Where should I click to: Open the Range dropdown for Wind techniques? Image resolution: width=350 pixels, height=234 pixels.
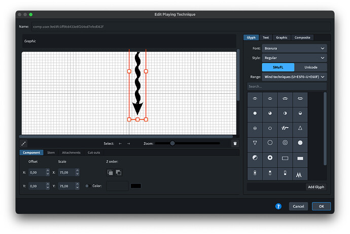[294, 77]
